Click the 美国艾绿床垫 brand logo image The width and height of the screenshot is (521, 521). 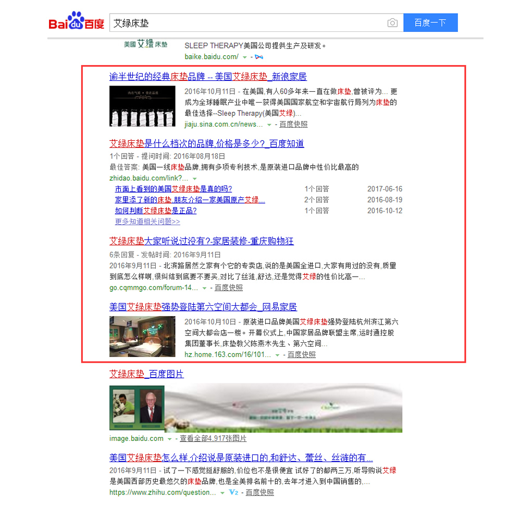pos(145,44)
